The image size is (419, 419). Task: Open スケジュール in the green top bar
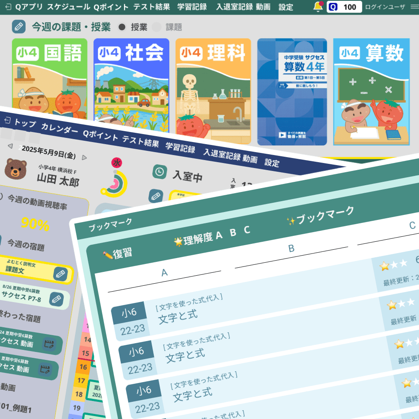pos(68,7)
